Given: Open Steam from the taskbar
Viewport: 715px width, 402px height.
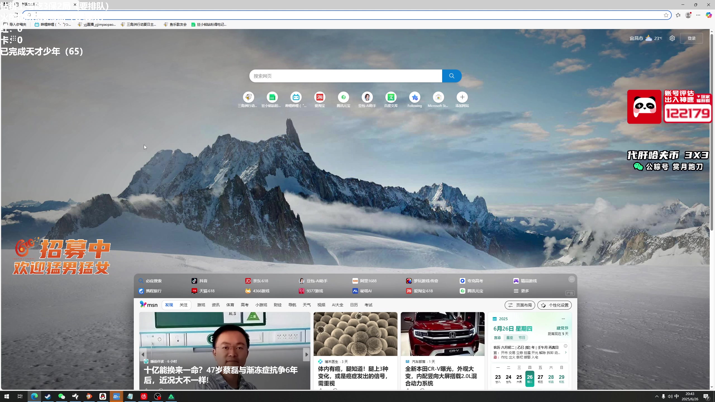Looking at the screenshot, I should click(48, 396).
